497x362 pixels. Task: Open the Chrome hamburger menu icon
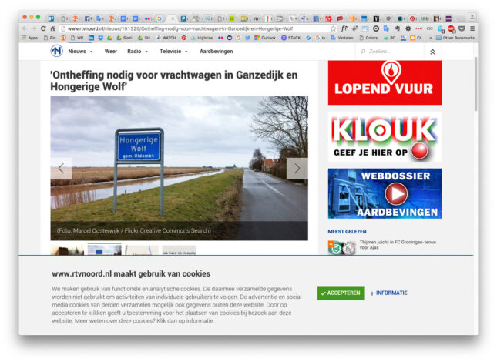point(472,28)
